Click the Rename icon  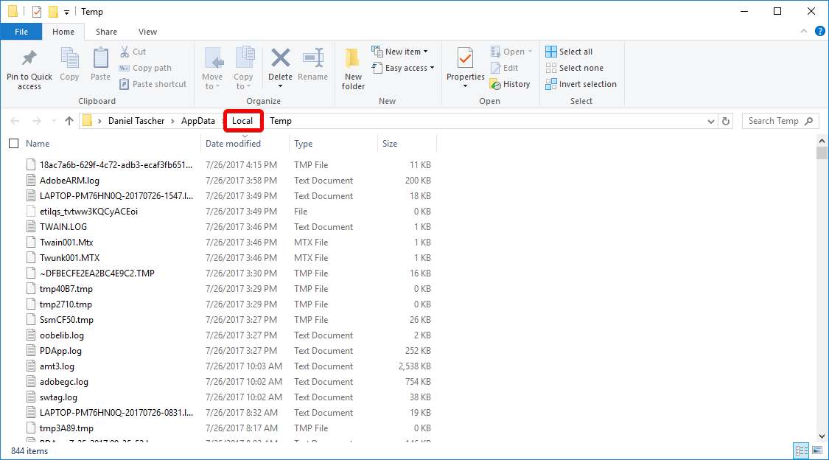[313, 57]
